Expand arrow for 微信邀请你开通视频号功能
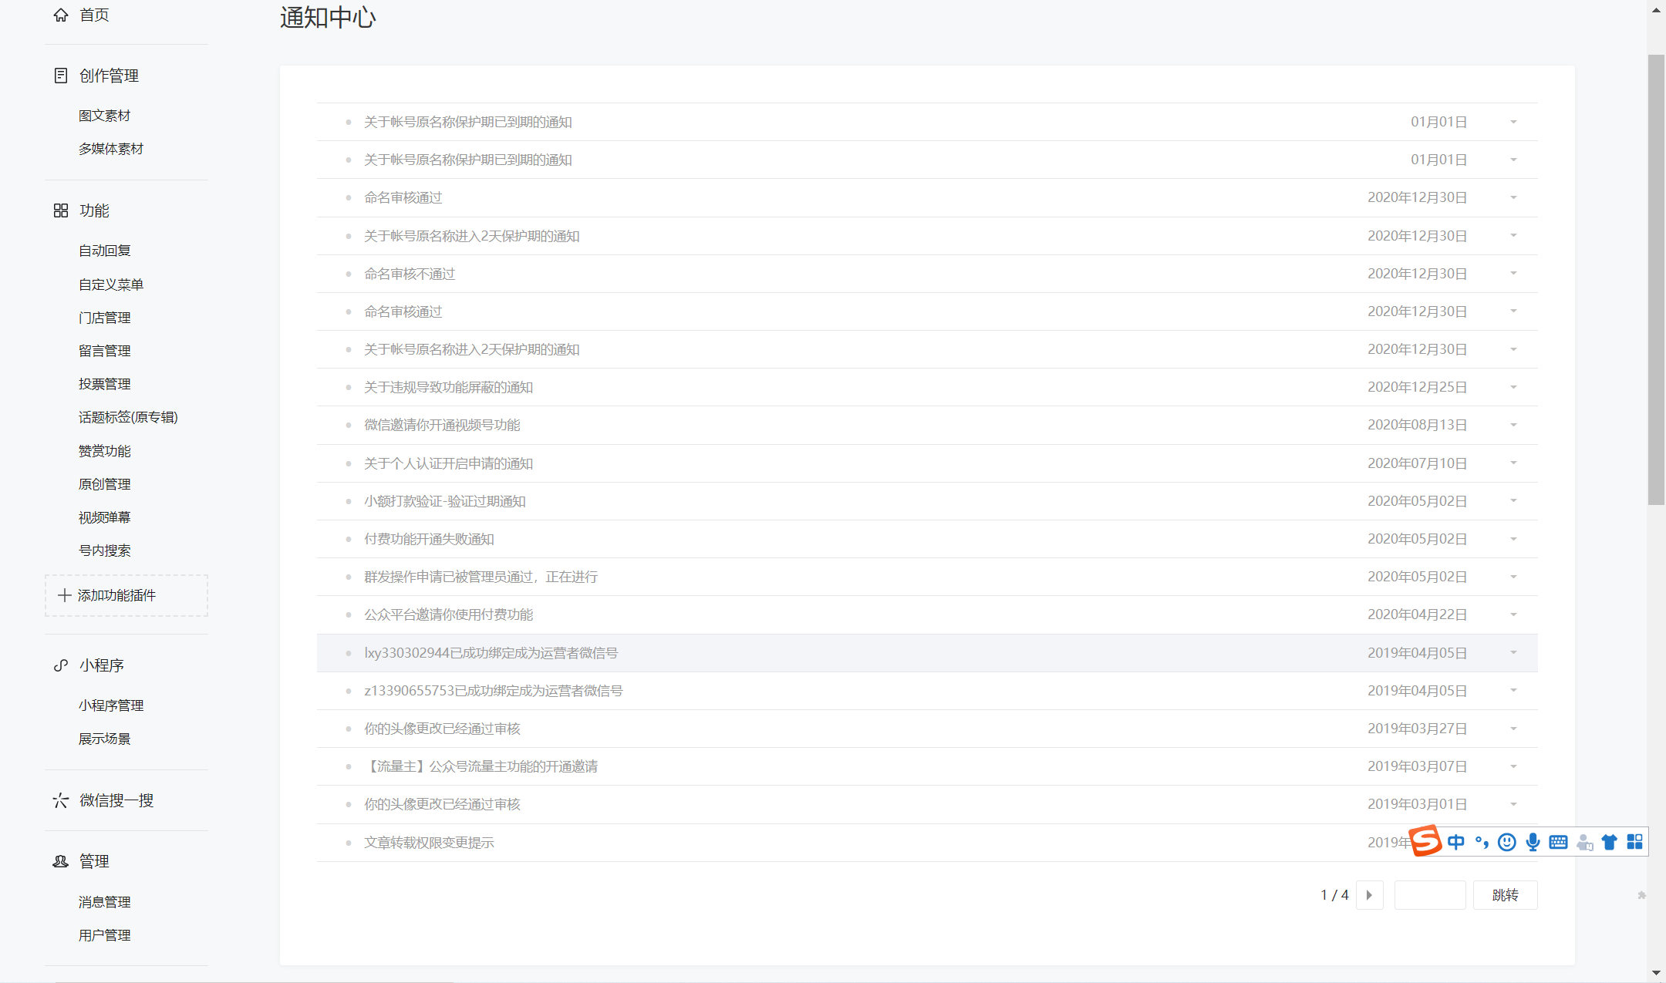This screenshot has width=1666, height=983. coord(1513,426)
